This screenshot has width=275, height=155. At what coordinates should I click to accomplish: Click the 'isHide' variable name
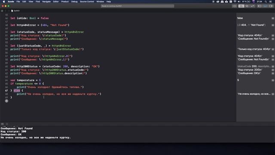tap(21, 18)
